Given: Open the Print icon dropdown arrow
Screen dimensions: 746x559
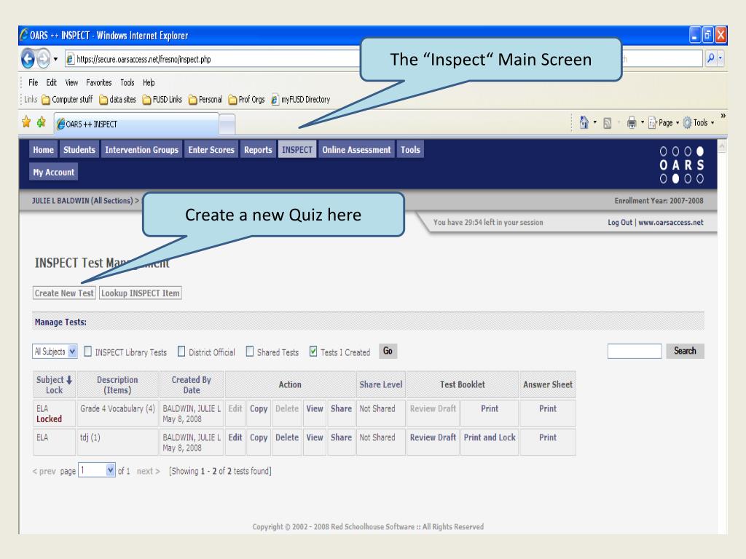Looking at the screenshot, I should (x=643, y=122).
